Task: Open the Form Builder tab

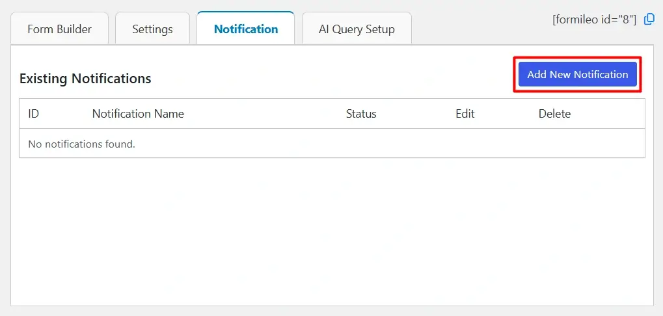Action: pyautogui.click(x=59, y=29)
